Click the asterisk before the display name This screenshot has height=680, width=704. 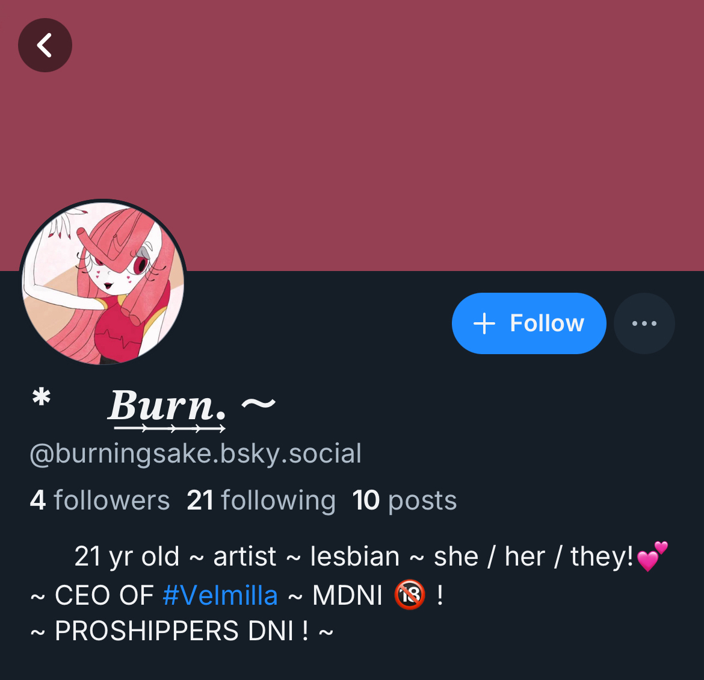(42, 398)
